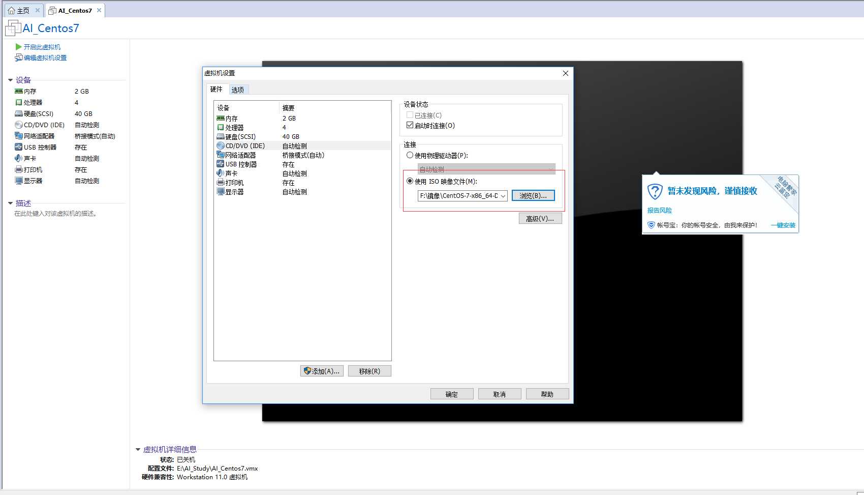Click the 一键安装 link in the popup
This screenshot has width=864, height=495.
783,225
